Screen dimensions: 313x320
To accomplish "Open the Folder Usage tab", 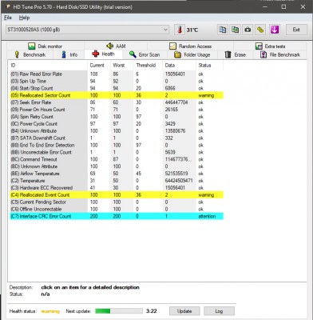I will click(192, 54).
